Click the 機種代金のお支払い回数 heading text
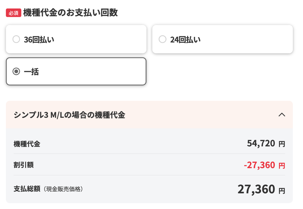 [63, 12]
